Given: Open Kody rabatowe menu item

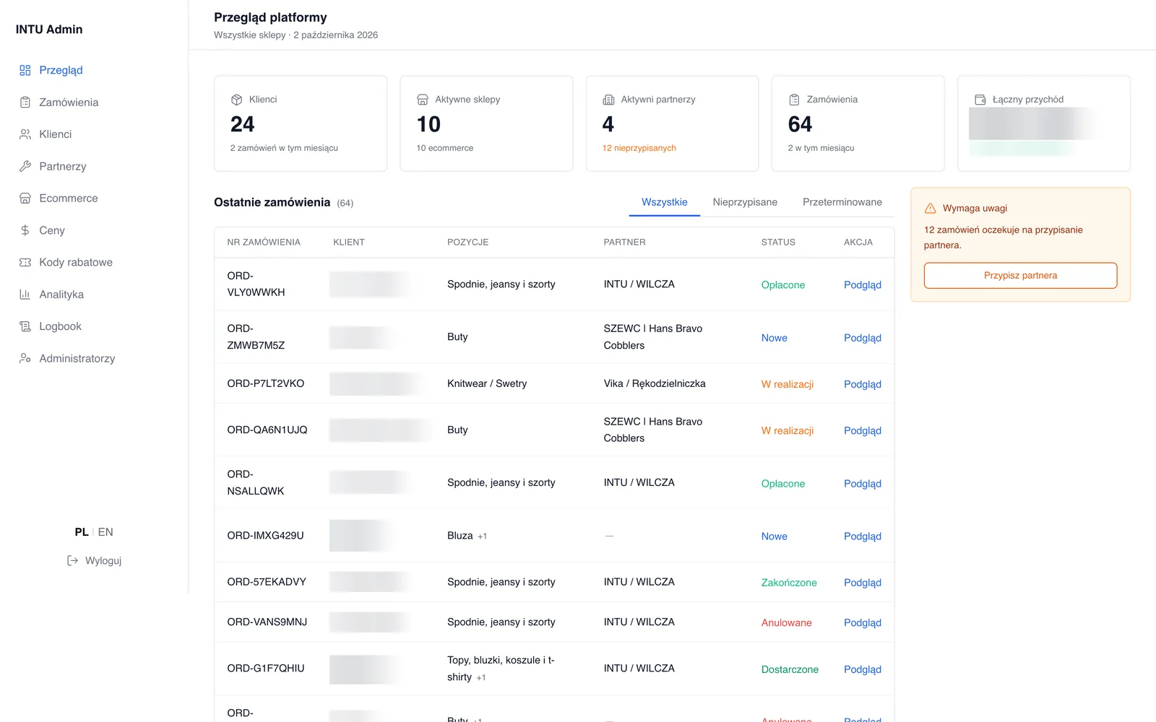Looking at the screenshot, I should tap(76, 262).
